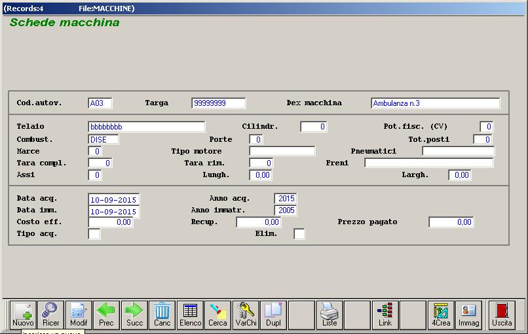Click the Link tree diagram icon

point(385,314)
